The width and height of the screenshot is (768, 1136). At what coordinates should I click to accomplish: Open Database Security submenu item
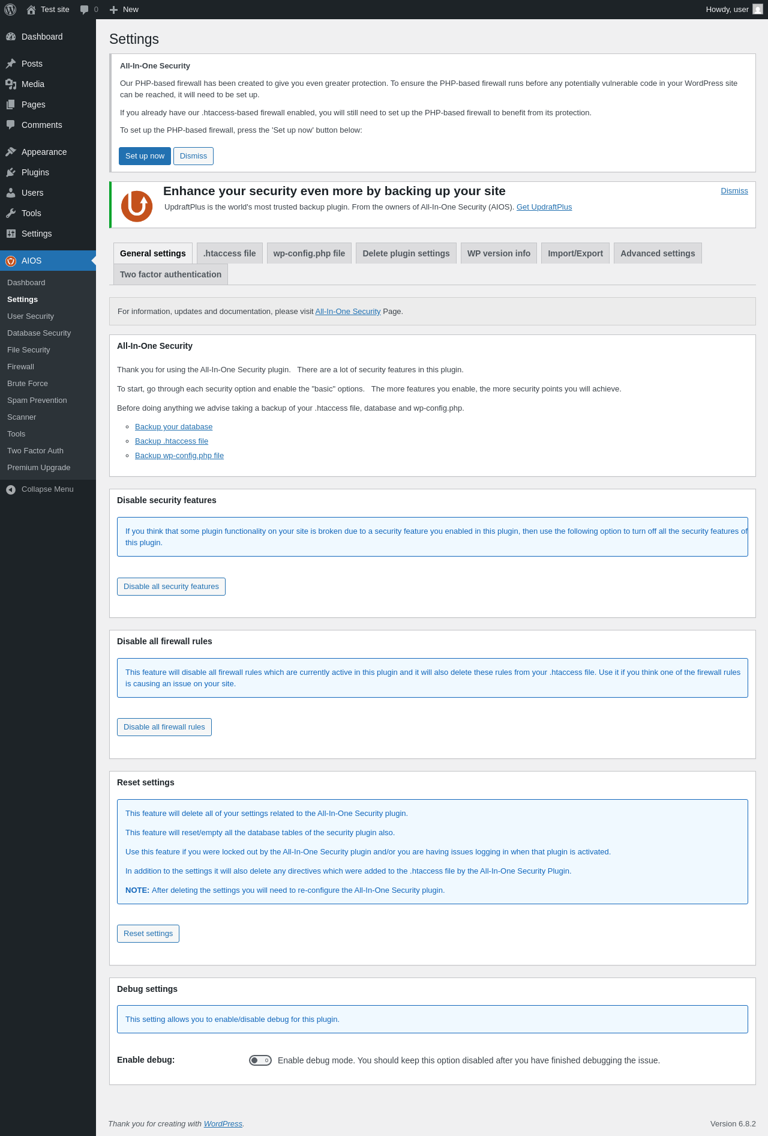coord(48,333)
